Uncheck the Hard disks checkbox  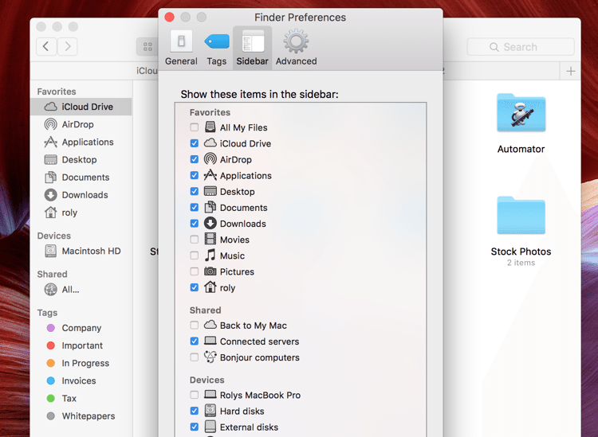click(194, 411)
